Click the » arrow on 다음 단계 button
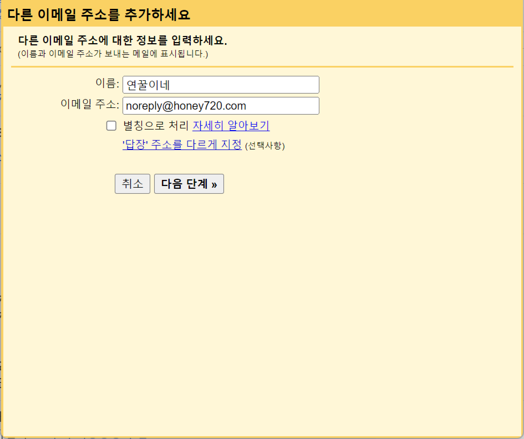 tap(214, 184)
